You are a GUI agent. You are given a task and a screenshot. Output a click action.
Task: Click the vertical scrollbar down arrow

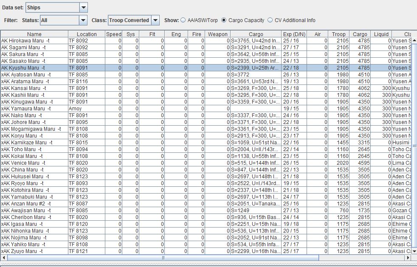tap(414, 251)
